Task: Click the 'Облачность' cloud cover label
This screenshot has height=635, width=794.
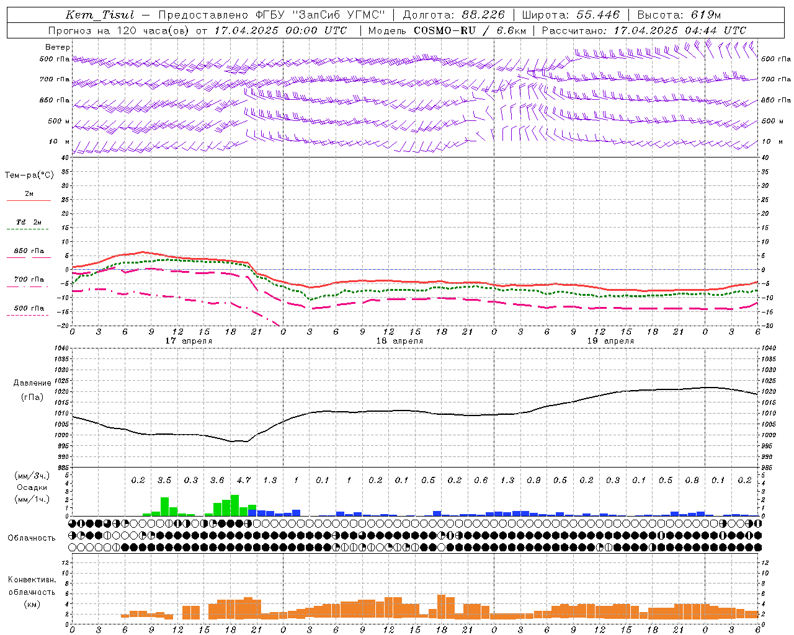Action: coord(32,538)
